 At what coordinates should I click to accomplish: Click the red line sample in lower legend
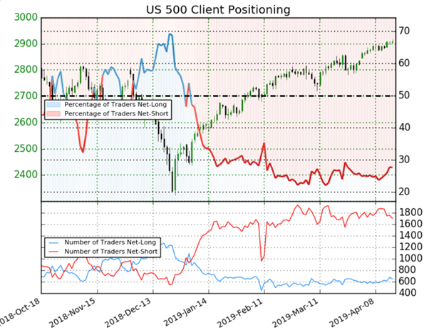point(53,252)
